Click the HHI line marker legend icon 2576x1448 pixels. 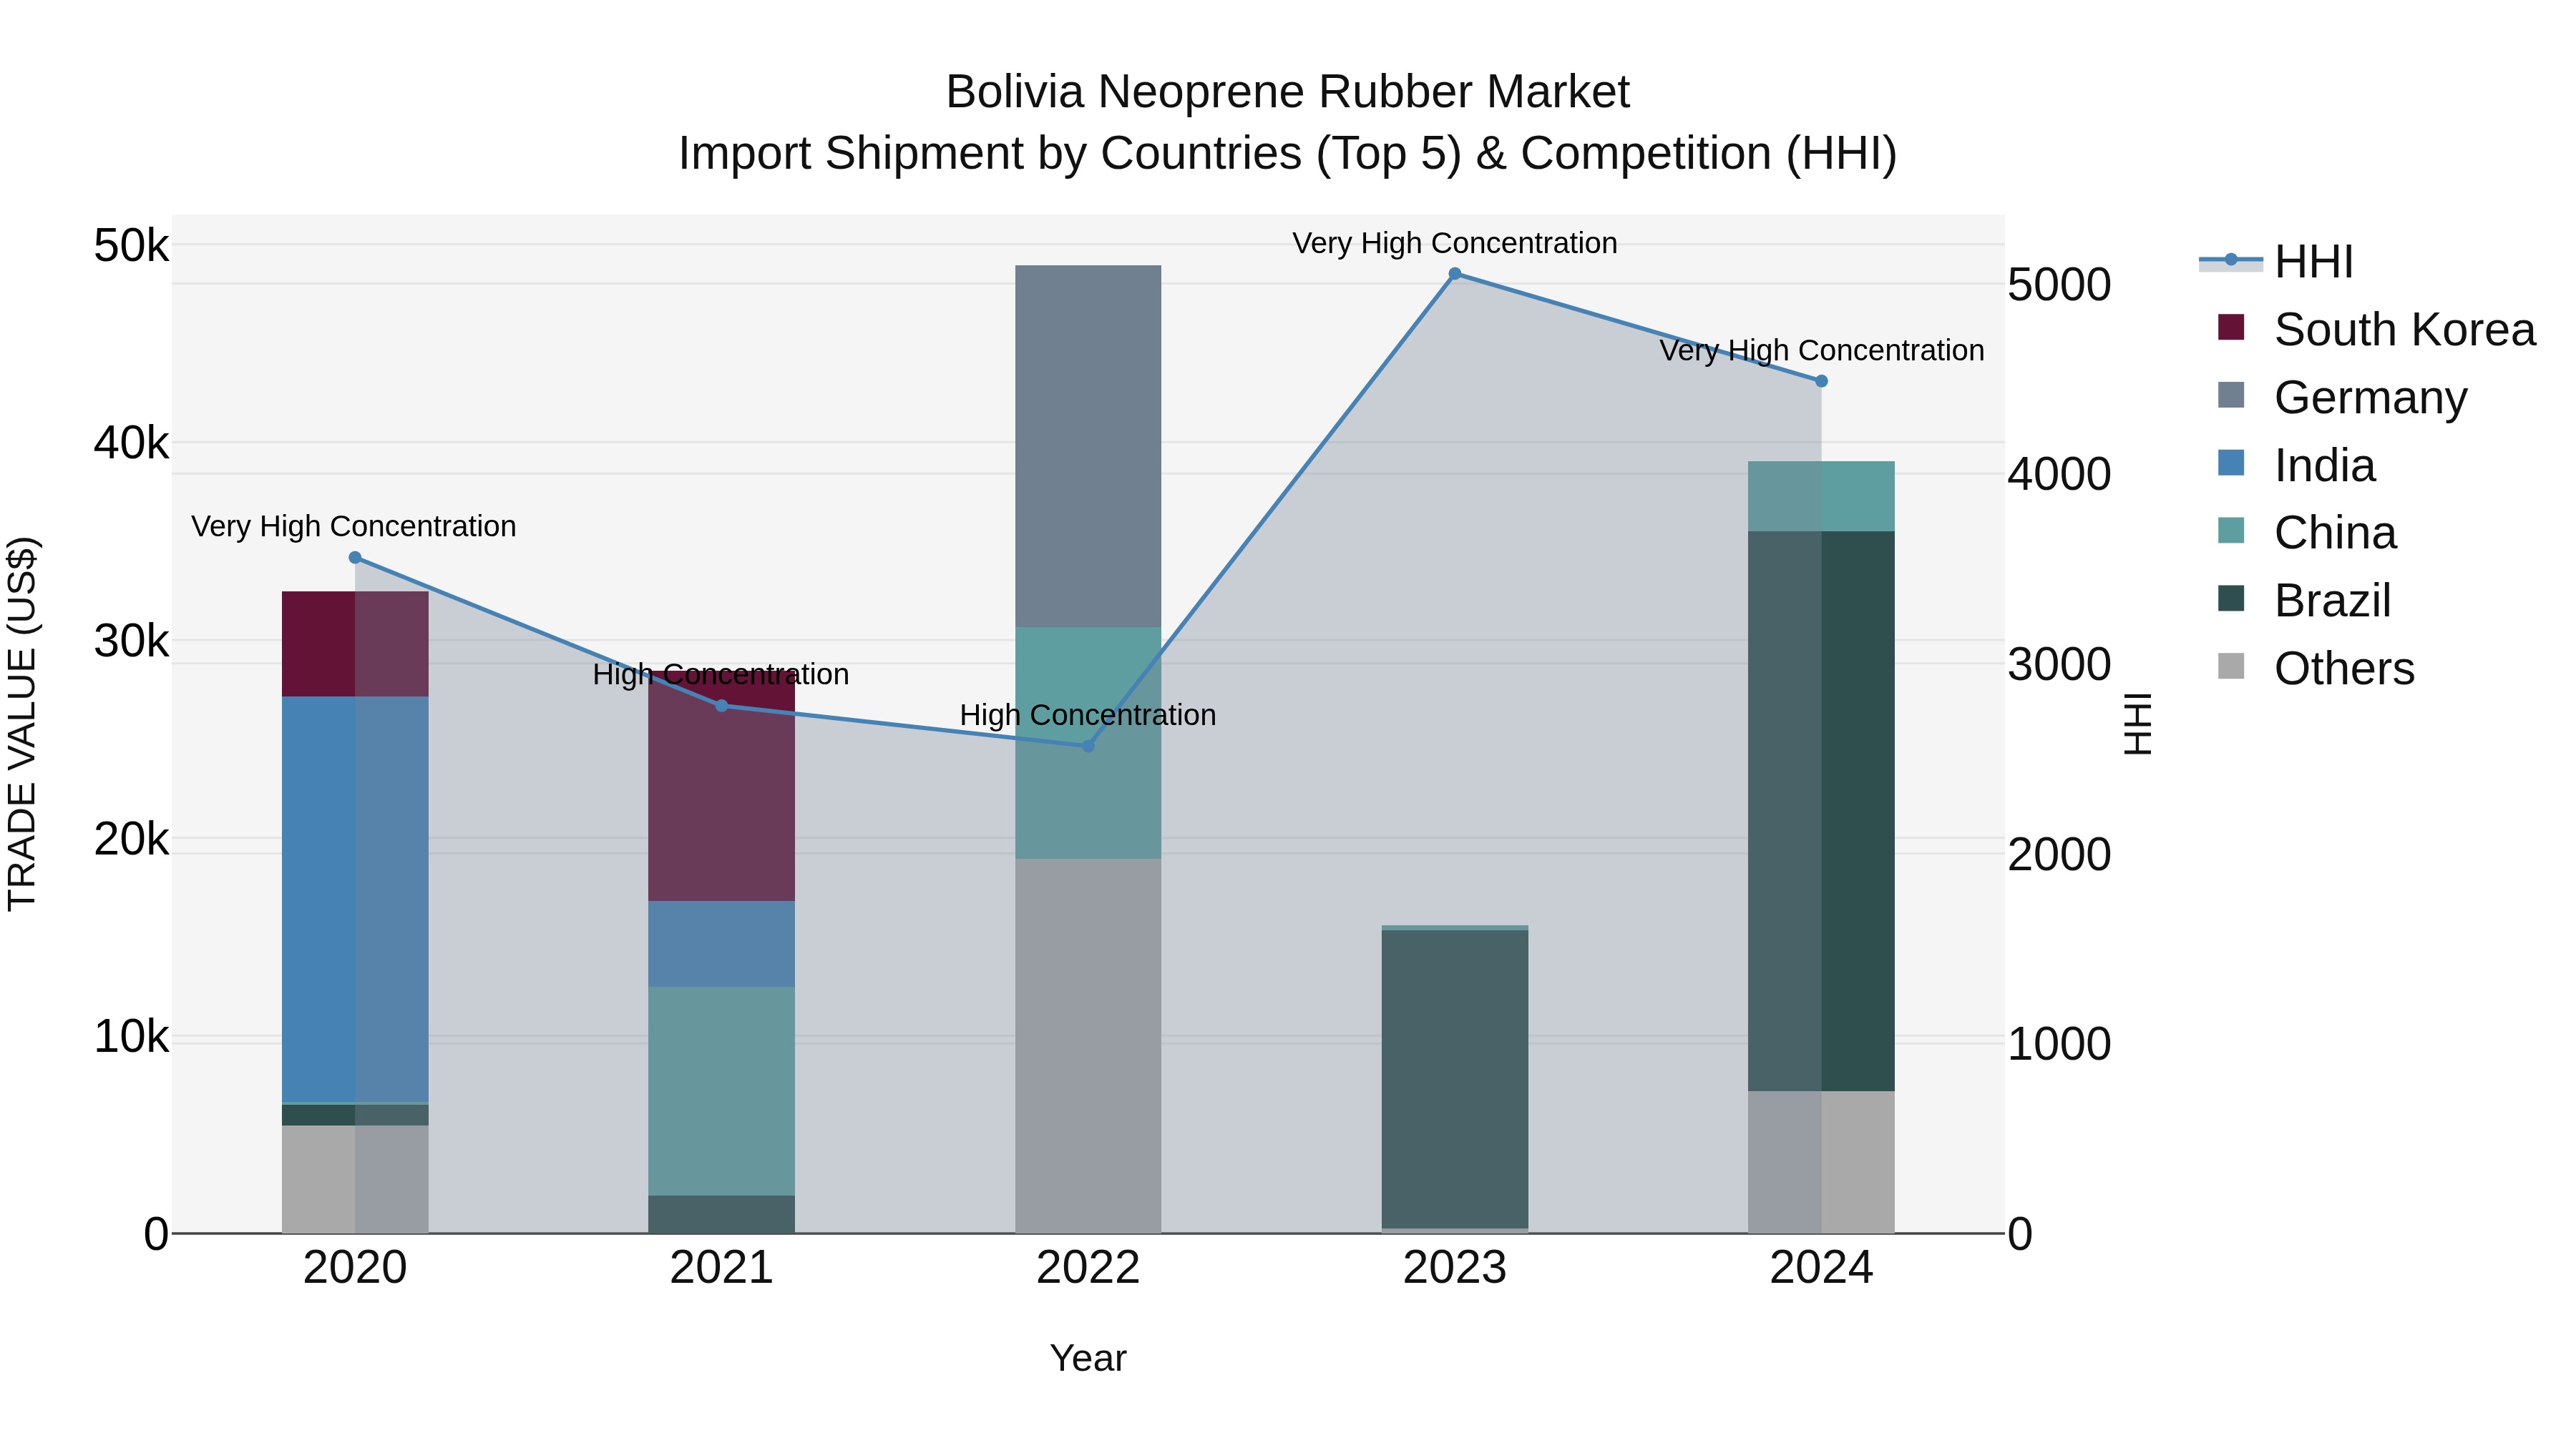point(2231,260)
